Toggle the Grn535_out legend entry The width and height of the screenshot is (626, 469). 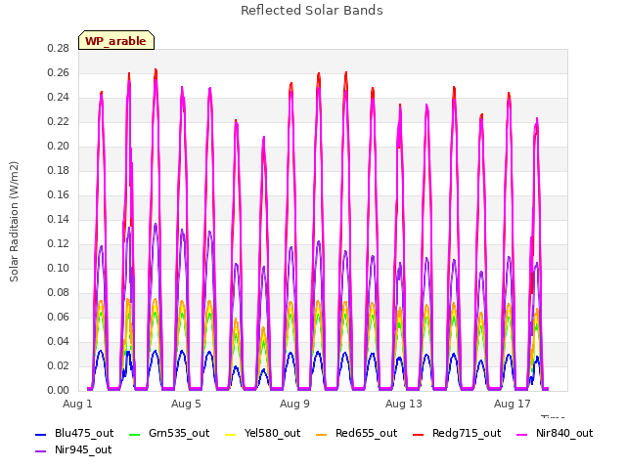(169, 434)
